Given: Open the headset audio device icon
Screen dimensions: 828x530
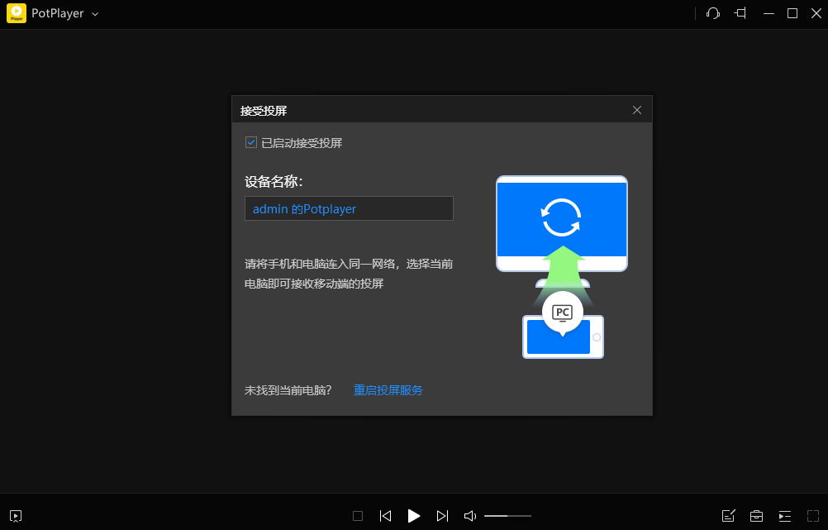Looking at the screenshot, I should [x=712, y=13].
